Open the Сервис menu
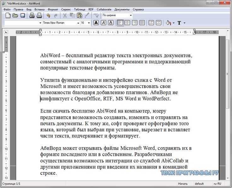The width and height of the screenshot is (232, 188). pos(66,9)
